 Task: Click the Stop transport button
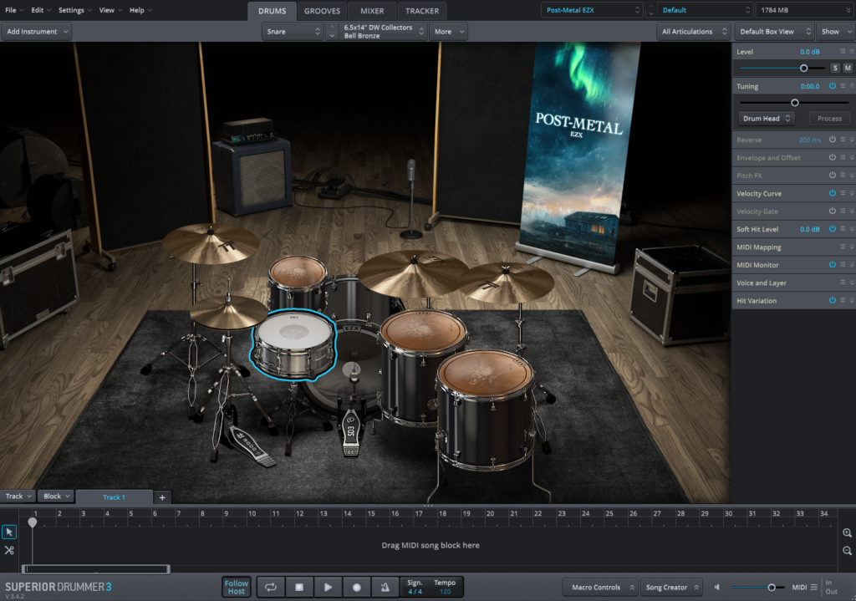[299, 588]
